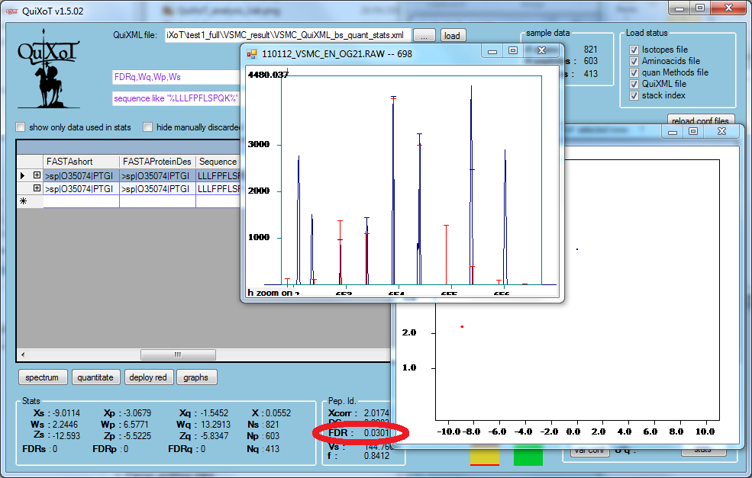The width and height of the screenshot is (752, 478).
Task: Click the QuiXML file path text field
Action: 289,36
